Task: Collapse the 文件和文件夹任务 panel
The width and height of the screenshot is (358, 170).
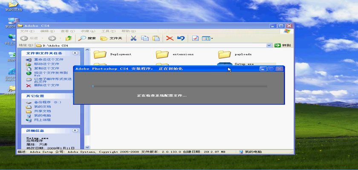Action: [75, 53]
